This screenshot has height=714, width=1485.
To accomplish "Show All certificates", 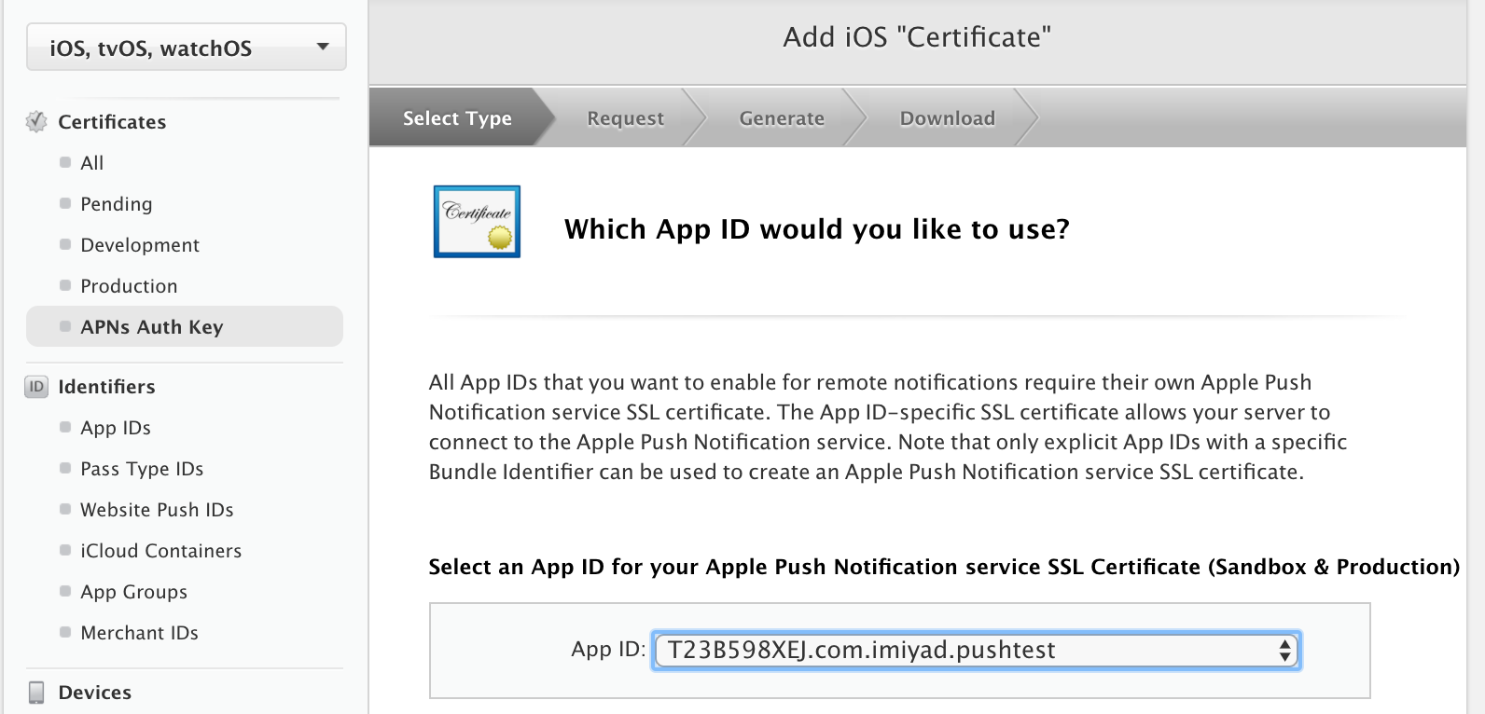I will pyautogui.click(x=91, y=163).
